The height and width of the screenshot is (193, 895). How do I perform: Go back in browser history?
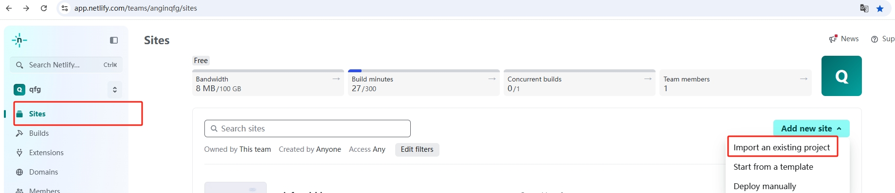9,8
